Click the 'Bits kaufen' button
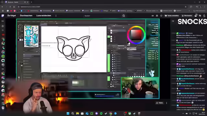This screenshot has width=207, height=116. [x=187, y=16]
